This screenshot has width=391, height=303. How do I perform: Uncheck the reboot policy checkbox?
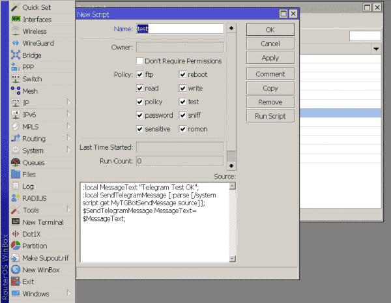click(x=182, y=74)
